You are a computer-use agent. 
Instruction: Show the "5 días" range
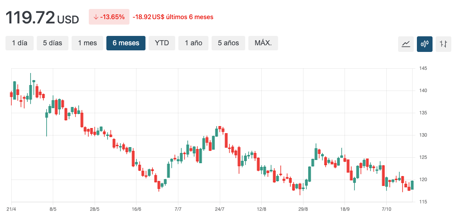(x=52, y=43)
